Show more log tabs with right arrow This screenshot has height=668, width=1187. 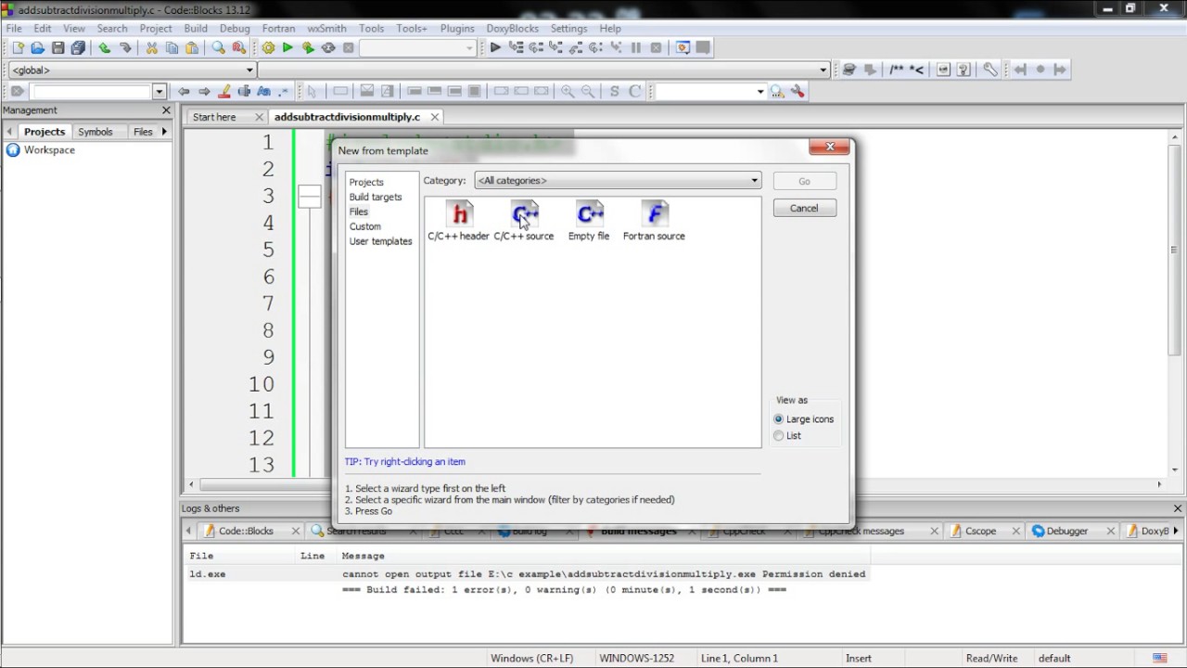click(1176, 531)
